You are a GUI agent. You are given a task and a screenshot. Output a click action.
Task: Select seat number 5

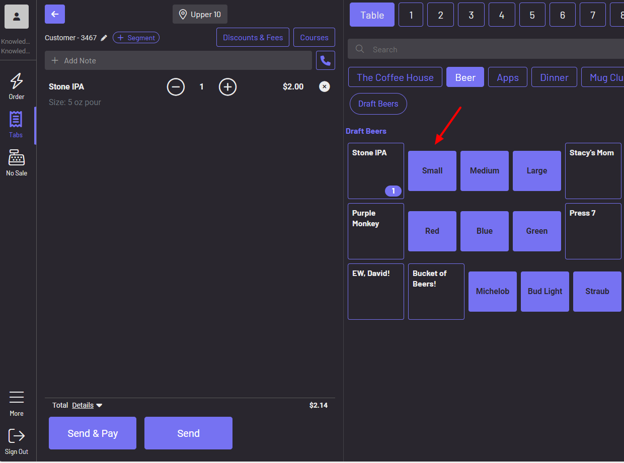point(532,14)
